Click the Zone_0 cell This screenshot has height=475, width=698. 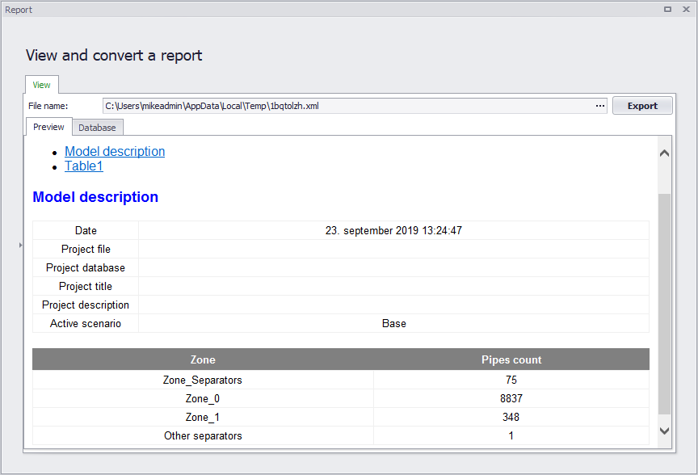point(203,399)
